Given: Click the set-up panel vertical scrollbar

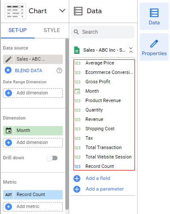Looking at the screenshot, I should (67, 124).
